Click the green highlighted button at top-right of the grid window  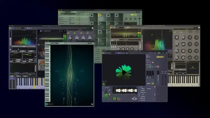[133, 15]
